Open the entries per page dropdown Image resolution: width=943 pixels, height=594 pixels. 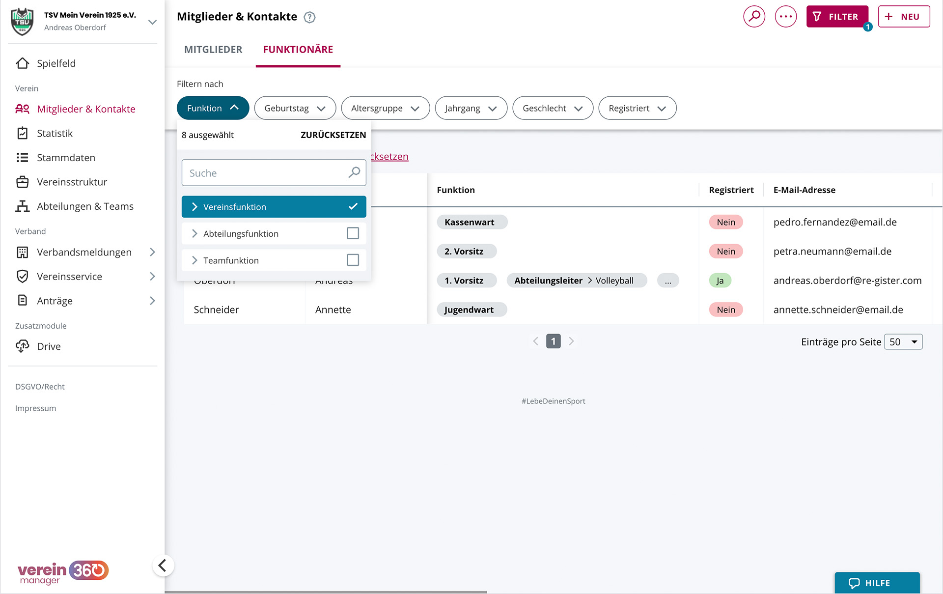[903, 342]
